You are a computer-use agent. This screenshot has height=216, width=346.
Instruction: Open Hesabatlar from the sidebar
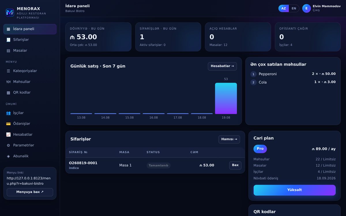[30, 134]
